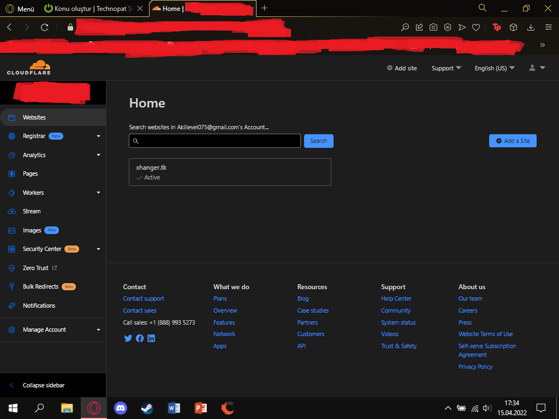Expand the Manage Account submenu arrow
559x419 pixels.
98,330
